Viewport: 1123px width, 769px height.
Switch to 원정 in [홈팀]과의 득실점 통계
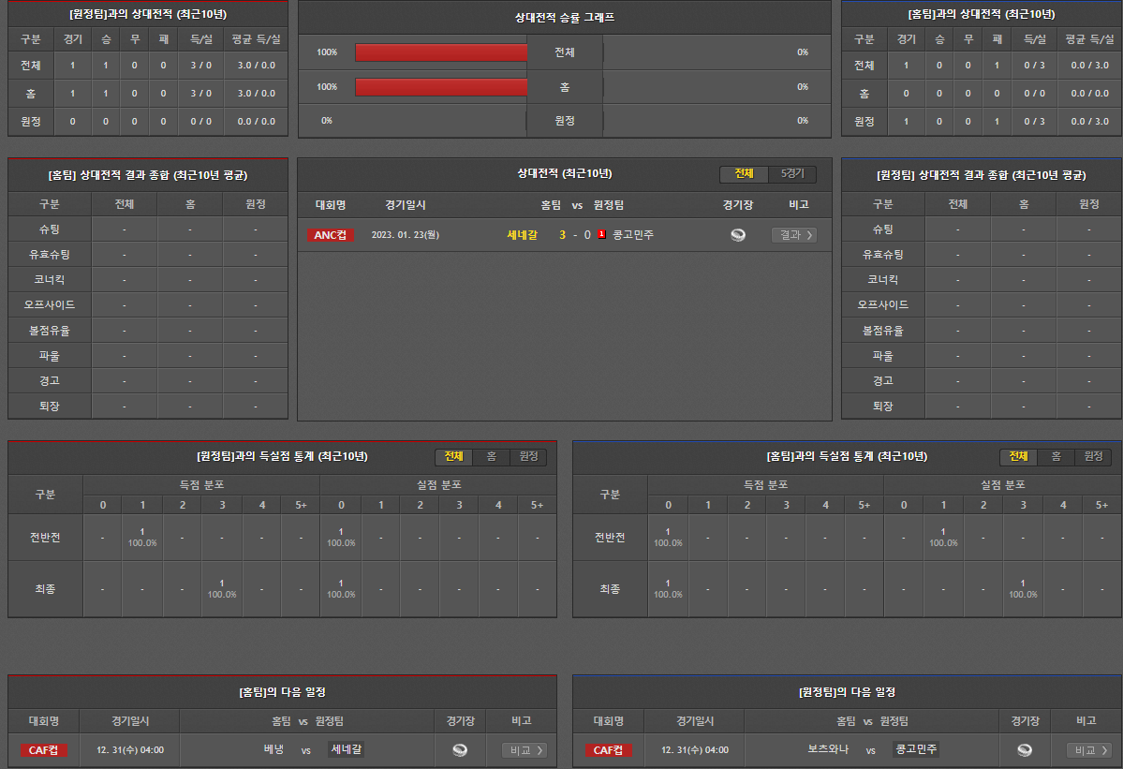tap(1093, 456)
